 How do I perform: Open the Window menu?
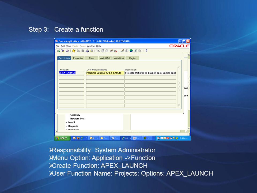tap(91, 46)
